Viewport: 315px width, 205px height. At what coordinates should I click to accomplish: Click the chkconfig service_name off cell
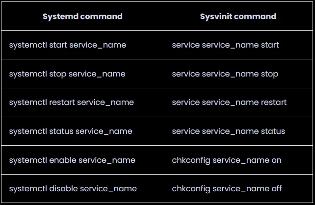[227, 189]
